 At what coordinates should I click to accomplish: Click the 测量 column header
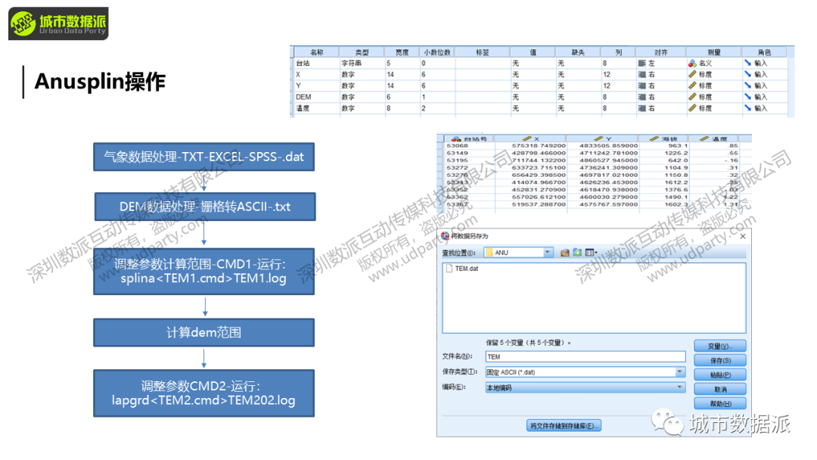(x=714, y=52)
